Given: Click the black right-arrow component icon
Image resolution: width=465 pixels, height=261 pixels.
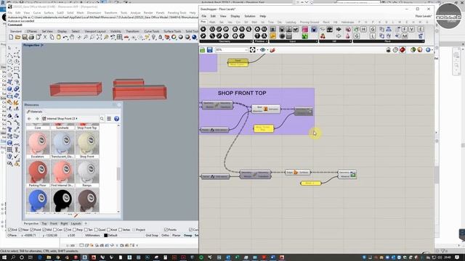Looking at the screenshot, I should [339, 29].
